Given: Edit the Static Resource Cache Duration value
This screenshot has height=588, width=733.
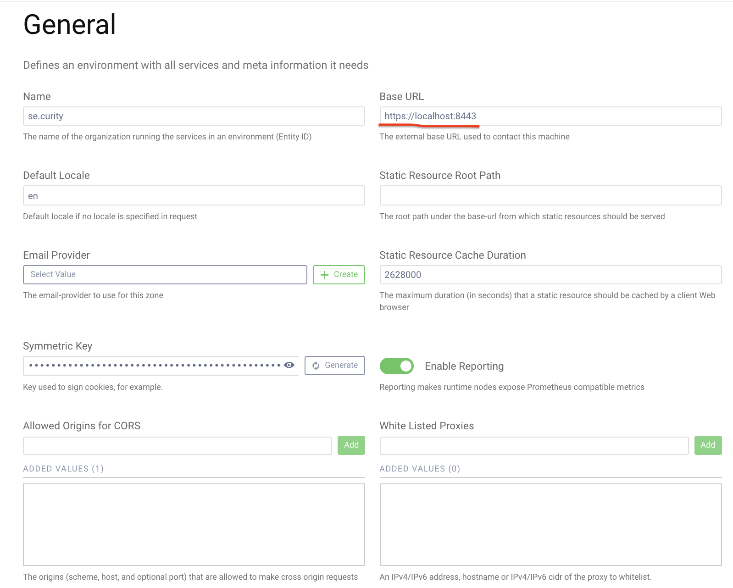Looking at the screenshot, I should [x=550, y=275].
